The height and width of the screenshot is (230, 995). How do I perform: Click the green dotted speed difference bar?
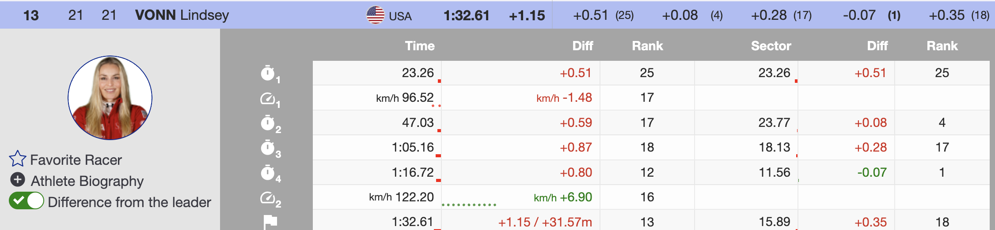[x=469, y=204]
